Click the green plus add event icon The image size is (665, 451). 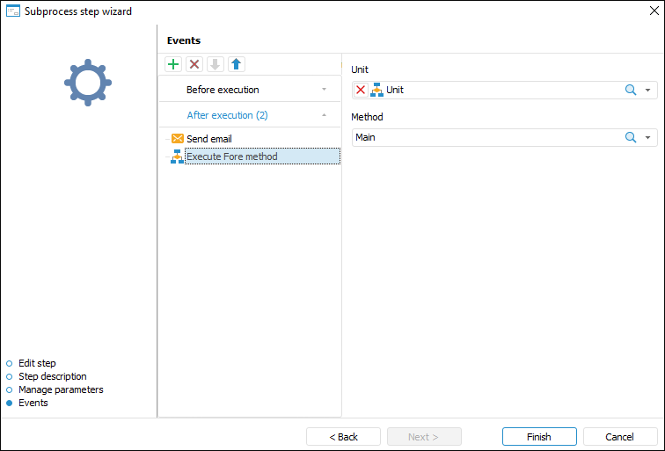173,64
